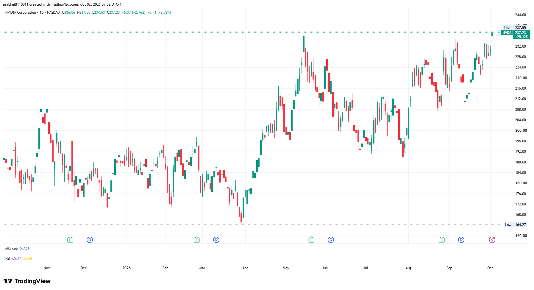Image resolution: width=534 pixels, height=290 pixels.
Task: Click the yellow RSI value 55.68
Action: (x=28, y=258)
